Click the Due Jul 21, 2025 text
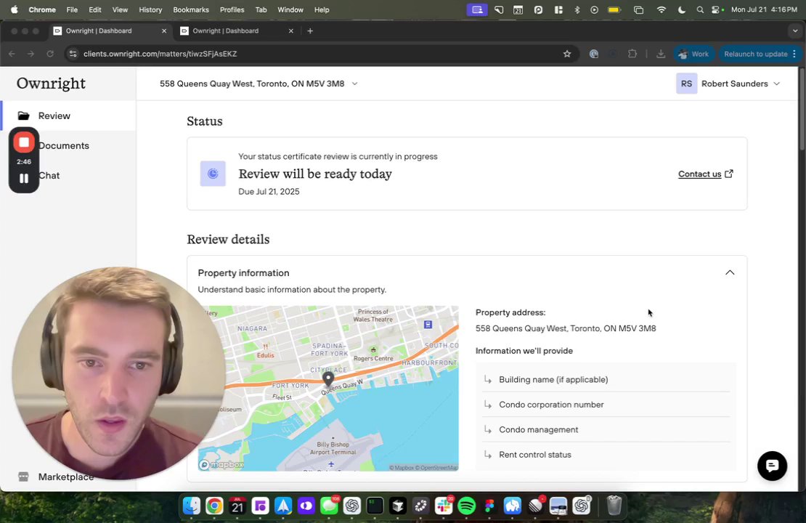The height and width of the screenshot is (523, 806). (269, 191)
